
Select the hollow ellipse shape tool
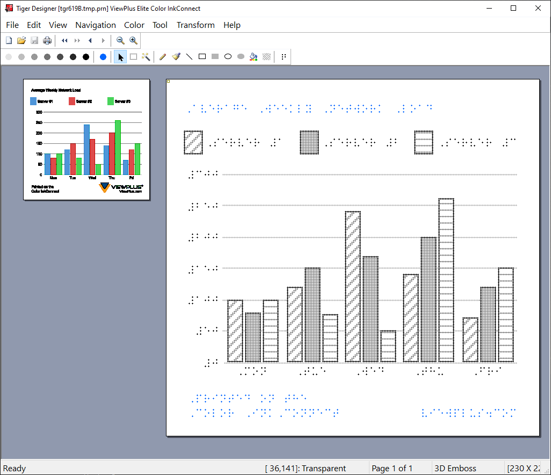[228, 57]
